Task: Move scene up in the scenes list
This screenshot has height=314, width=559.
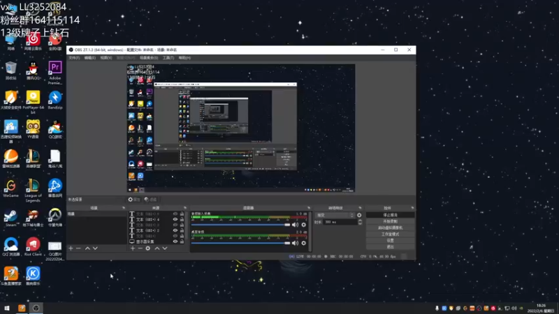Action: (x=87, y=248)
